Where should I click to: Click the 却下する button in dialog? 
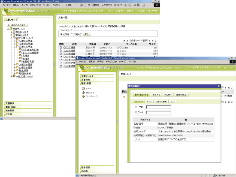coord(156,95)
